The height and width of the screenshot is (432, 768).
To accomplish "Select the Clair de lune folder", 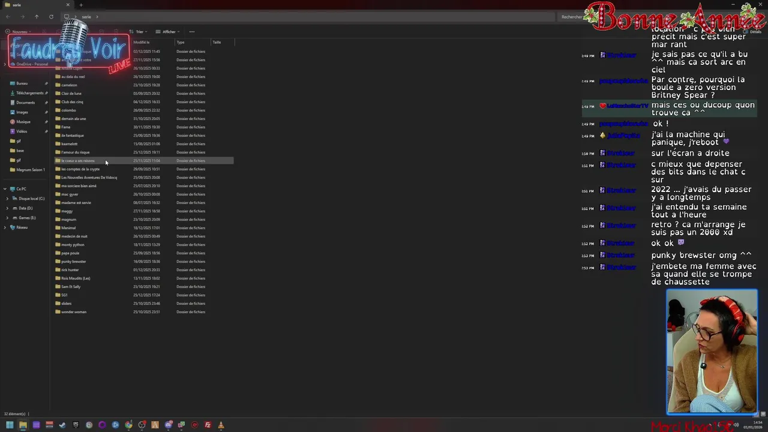I will pos(71,94).
